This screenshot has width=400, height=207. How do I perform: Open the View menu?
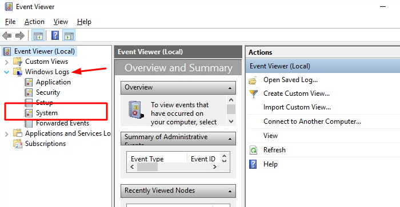click(61, 22)
